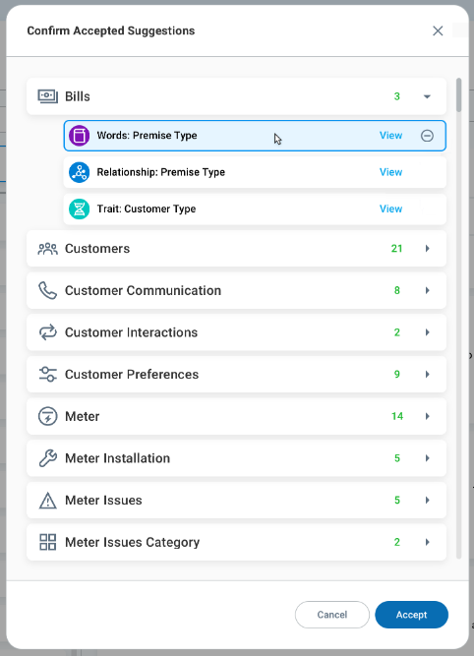Expand the Meter section arrow

[427, 416]
